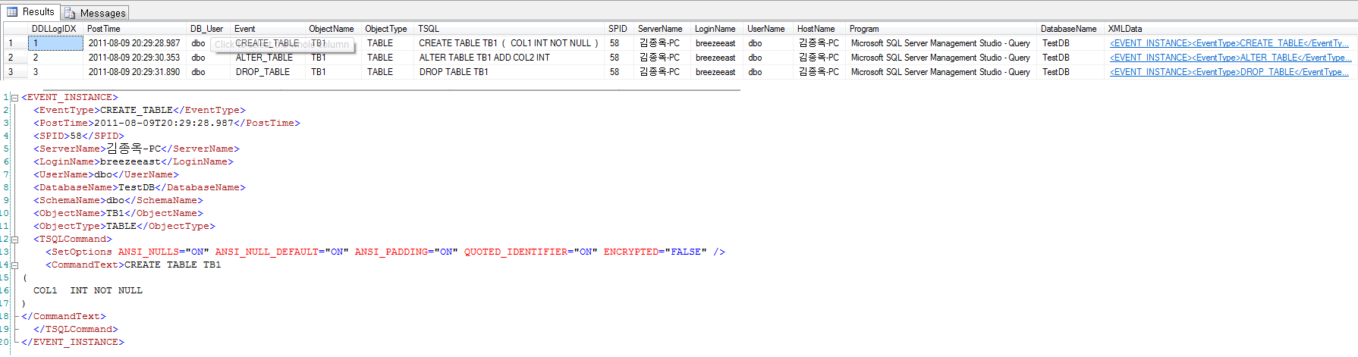1358x357 pixels.
Task: Open the DROP_TABLE XMLData link
Action: (1229, 72)
